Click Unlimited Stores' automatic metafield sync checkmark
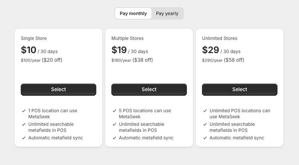Screen dimensions: 299x165 pyautogui.click(x=205, y=138)
